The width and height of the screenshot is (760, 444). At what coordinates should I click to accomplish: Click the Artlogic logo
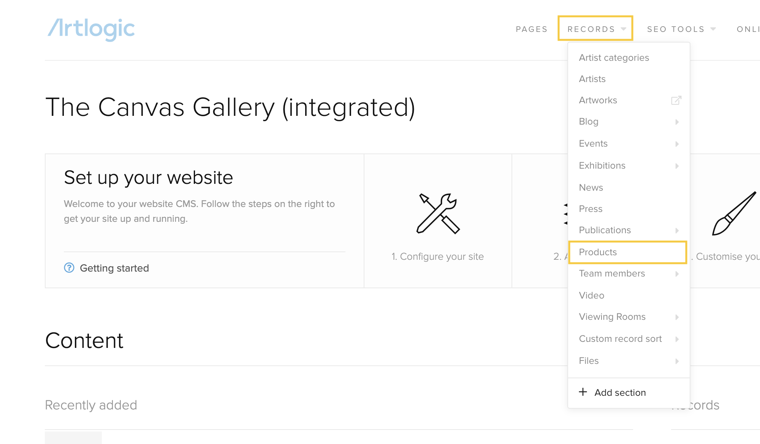[x=91, y=29]
